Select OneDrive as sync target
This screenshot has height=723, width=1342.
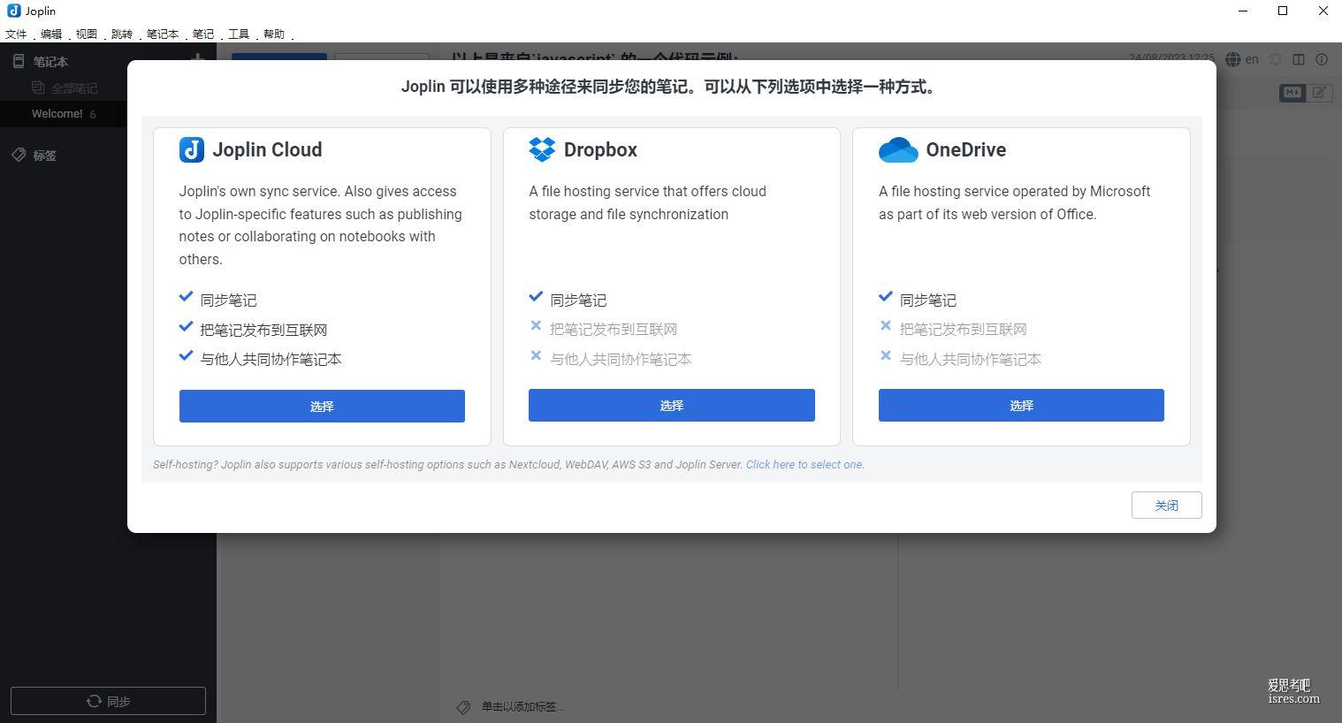pos(1021,405)
